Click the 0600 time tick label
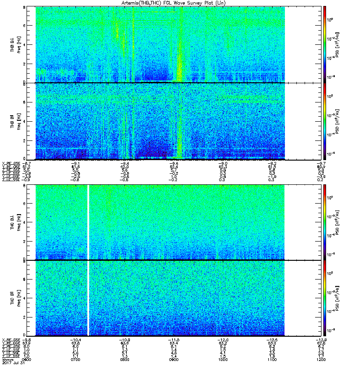This screenshot has width=343, height=366. pyautogui.click(x=26, y=360)
